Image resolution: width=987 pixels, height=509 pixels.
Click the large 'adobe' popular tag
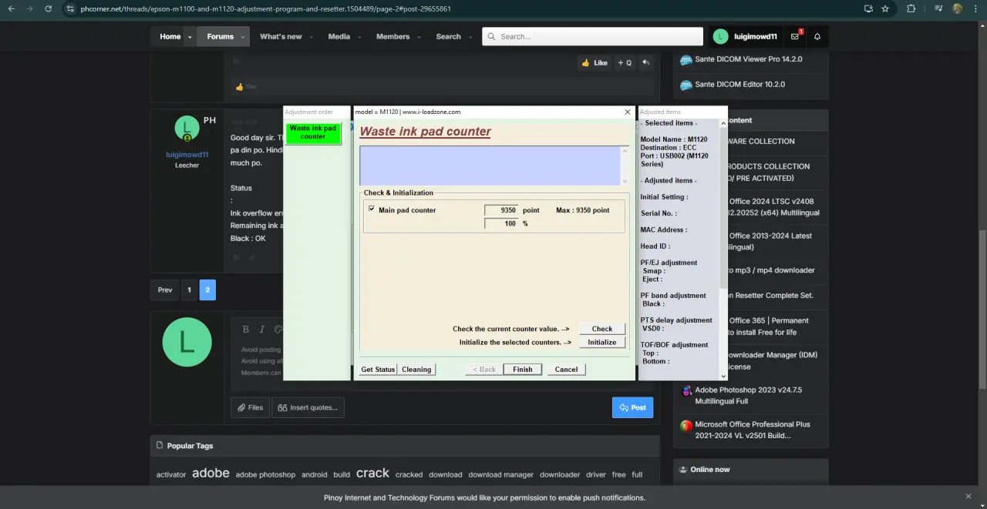tap(211, 473)
